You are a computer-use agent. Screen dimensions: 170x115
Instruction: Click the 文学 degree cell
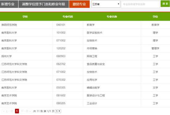click(155, 88)
